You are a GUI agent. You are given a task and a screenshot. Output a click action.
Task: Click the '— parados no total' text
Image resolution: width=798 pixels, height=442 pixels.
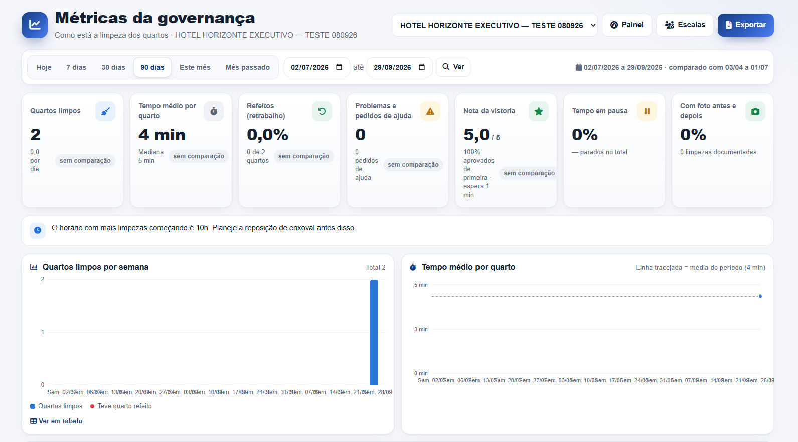[600, 152]
